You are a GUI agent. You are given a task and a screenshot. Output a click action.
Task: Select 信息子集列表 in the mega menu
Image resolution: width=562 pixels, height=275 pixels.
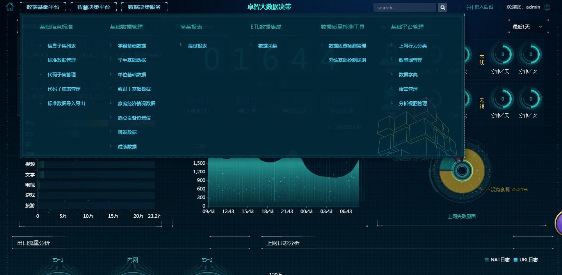coord(62,46)
